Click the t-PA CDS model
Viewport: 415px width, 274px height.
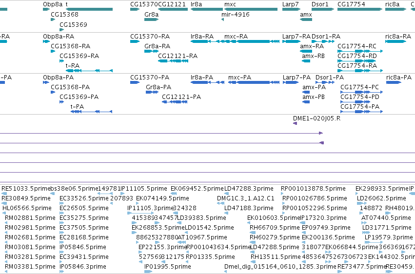tap(92, 112)
